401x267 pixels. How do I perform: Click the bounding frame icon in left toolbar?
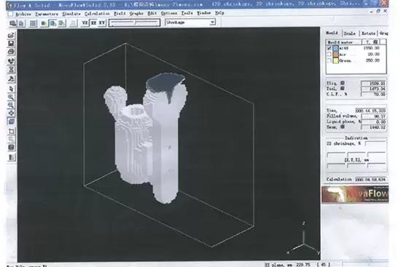11,131
